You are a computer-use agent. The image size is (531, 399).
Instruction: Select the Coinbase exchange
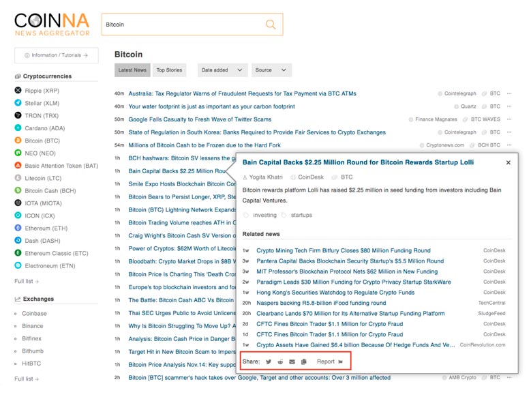coord(34,314)
